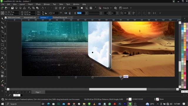This screenshot has width=188, height=106.
Task: Toggle Show Guidelines button
Action: 95,8
